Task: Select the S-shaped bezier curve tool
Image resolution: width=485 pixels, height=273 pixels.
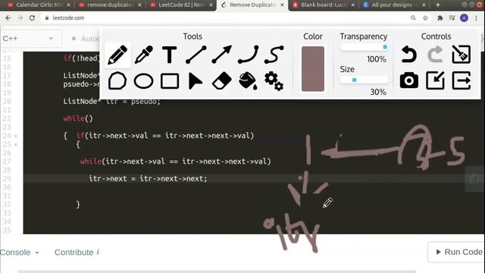Action: click(274, 55)
